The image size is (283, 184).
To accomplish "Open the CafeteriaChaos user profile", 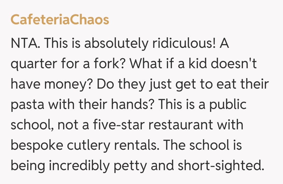I will pyautogui.click(x=60, y=20).
